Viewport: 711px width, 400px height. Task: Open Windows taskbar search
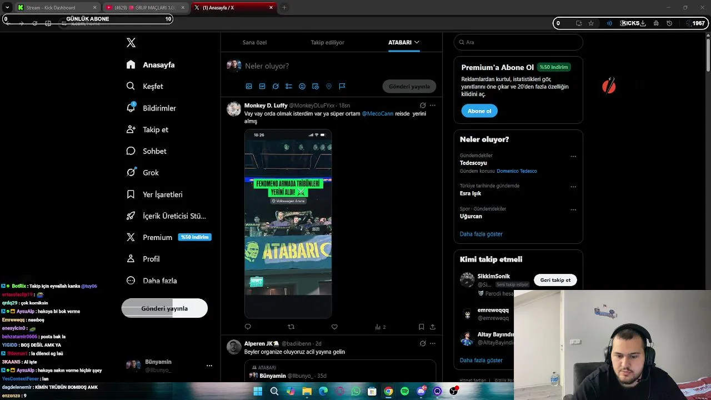pos(274,391)
